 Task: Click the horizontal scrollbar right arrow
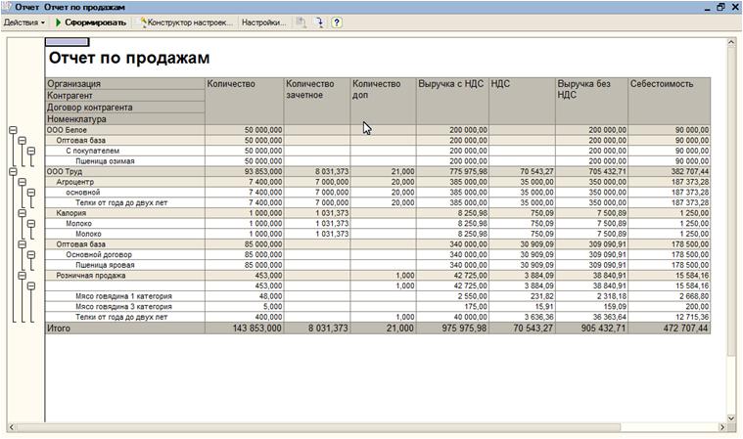[x=722, y=427]
